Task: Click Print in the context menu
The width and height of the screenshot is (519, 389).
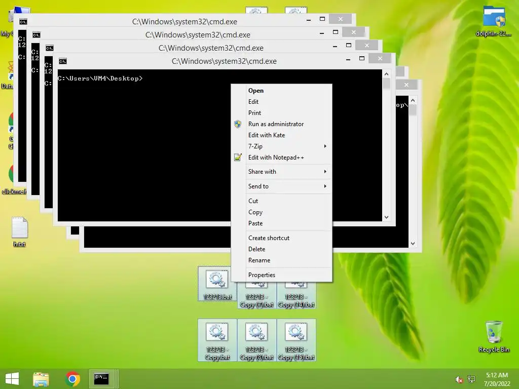Action: pyautogui.click(x=281, y=113)
